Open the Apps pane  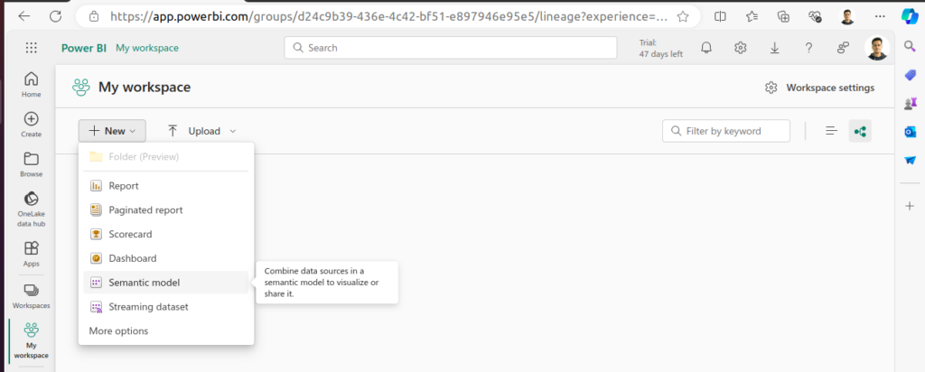(x=32, y=253)
